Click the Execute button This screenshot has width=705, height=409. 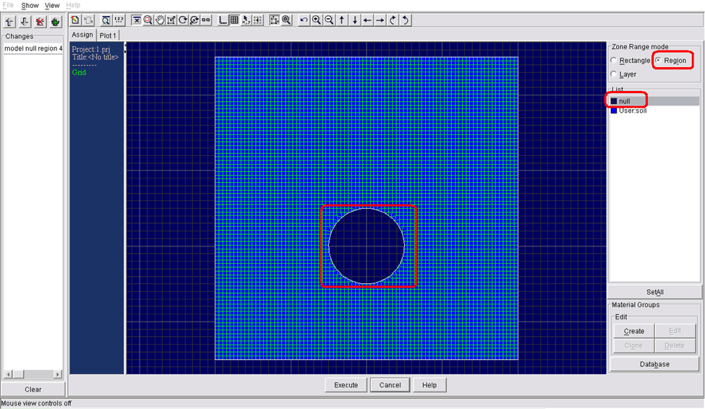point(346,385)
